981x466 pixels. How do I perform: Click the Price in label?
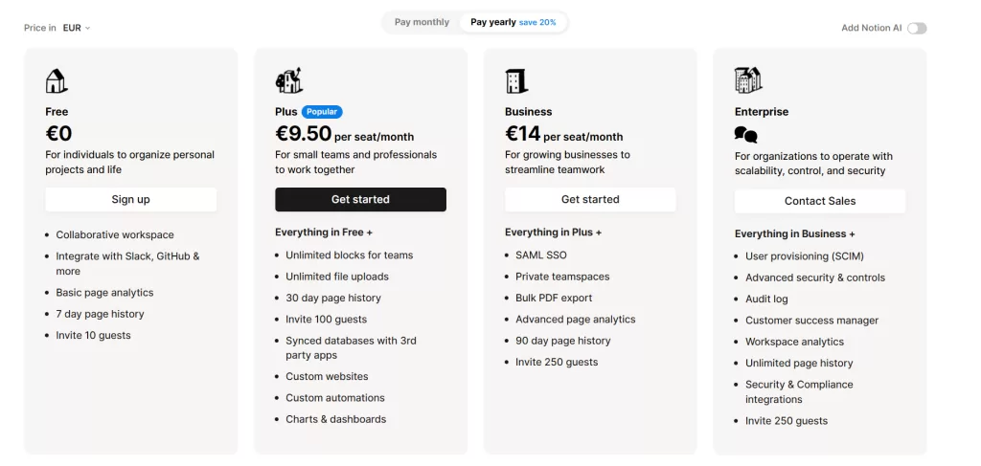40,28
